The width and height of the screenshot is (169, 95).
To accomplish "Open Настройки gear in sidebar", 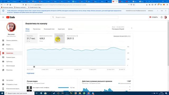I will click(x=11, y=80).
